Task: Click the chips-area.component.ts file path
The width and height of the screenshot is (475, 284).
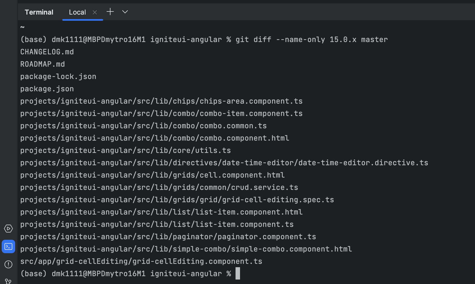Action: 161,101
